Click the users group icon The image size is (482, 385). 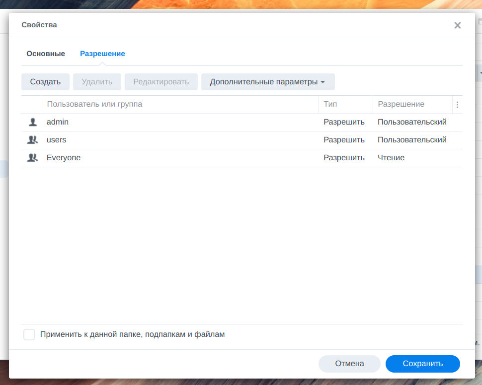32,139
